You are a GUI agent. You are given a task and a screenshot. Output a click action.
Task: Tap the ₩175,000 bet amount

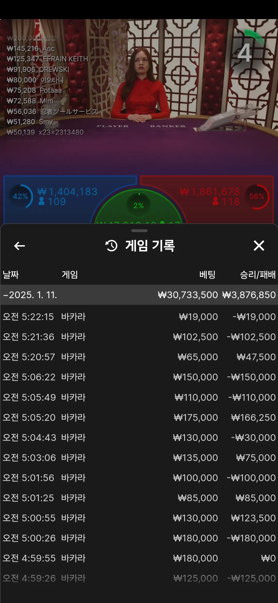coord(196,417)
